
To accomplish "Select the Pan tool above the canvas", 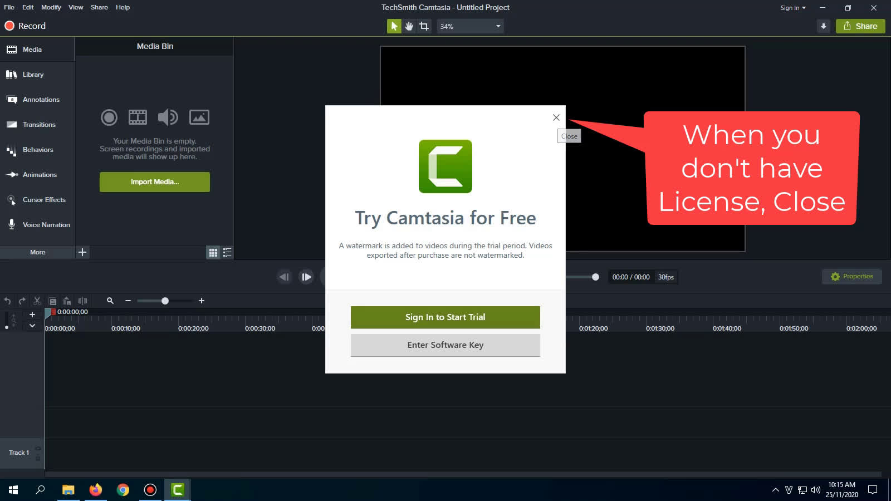I will [x=409, y=26].
